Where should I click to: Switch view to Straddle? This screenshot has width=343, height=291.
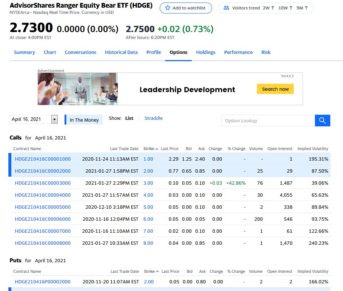click(153, 118)
